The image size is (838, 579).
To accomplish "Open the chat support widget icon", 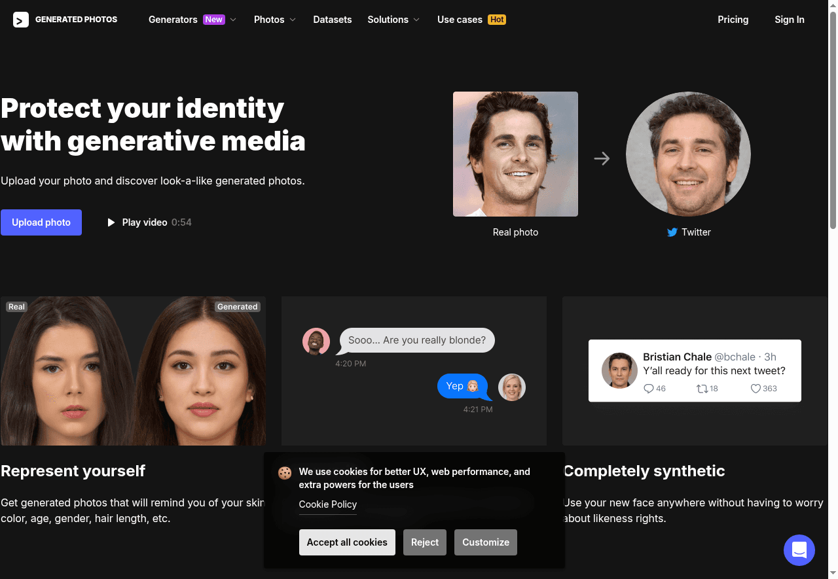I will [x=799, y=550].
